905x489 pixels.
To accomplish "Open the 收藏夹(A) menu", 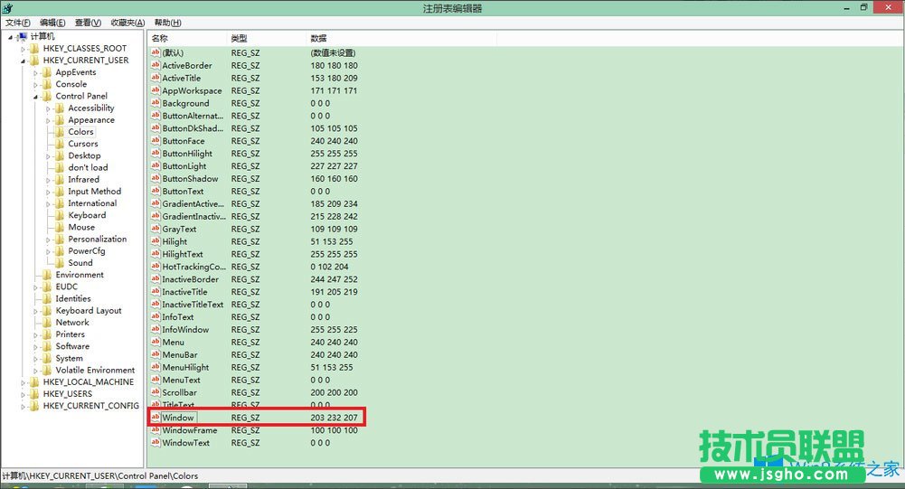I will (127, 23).
